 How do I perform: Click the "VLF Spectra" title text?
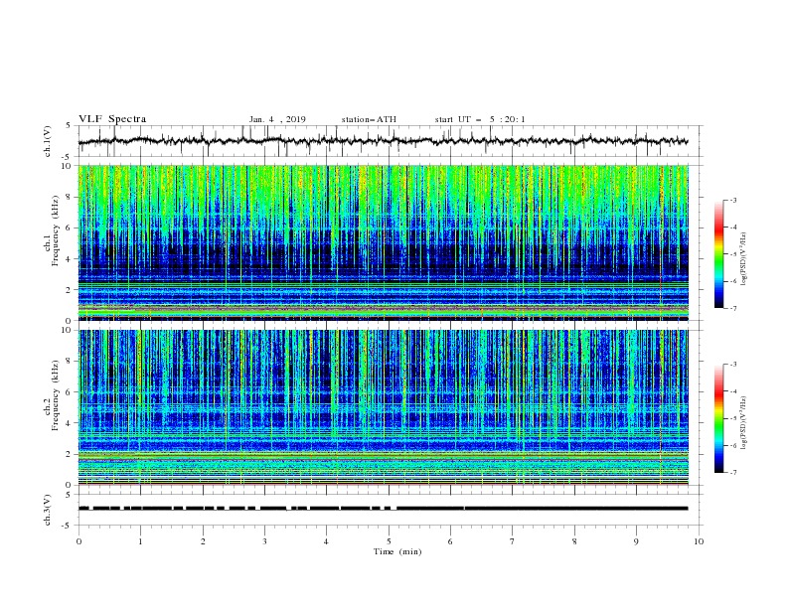point(112,119)
